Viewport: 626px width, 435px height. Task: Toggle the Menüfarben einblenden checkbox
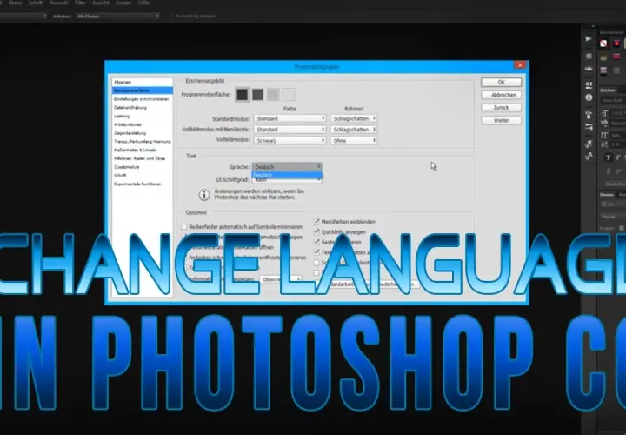pos(316,222)
